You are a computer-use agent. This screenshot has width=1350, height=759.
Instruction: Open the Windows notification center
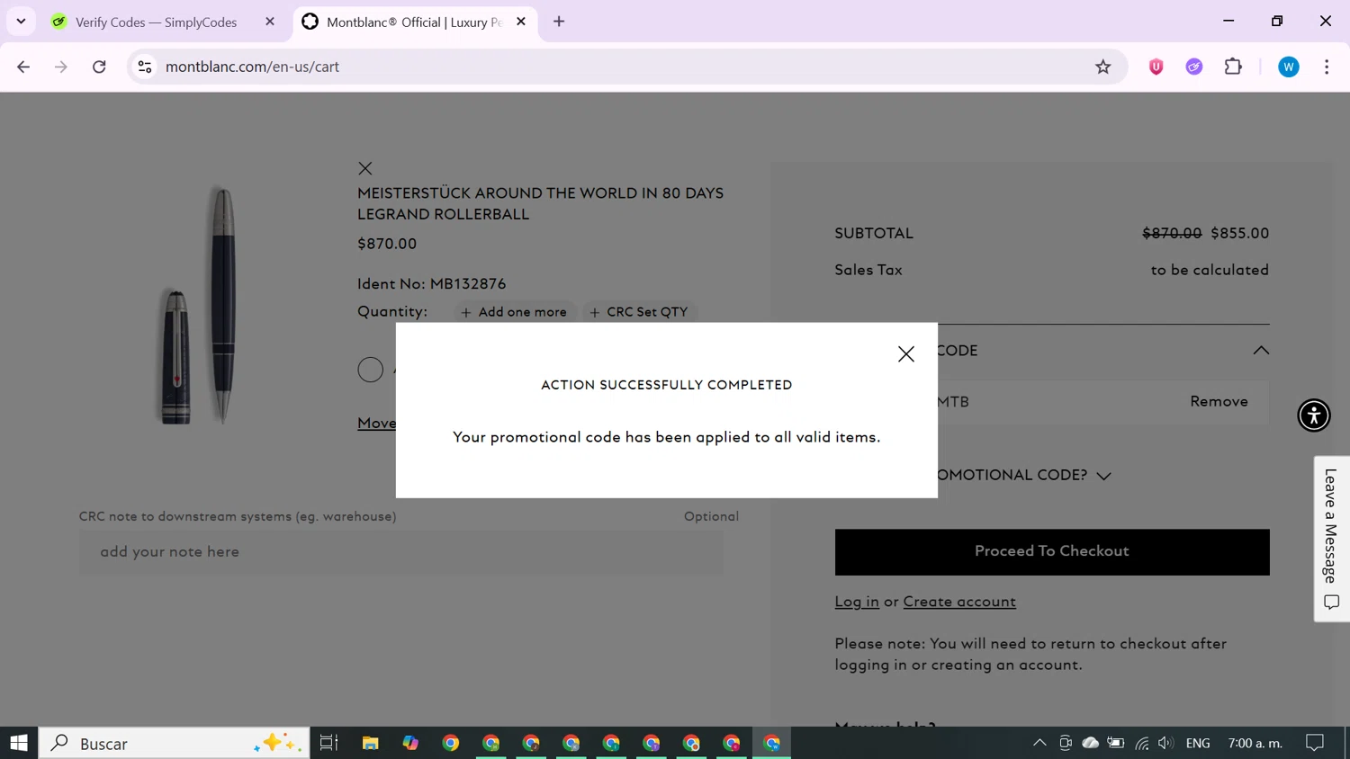click(x=1315, y=743)
